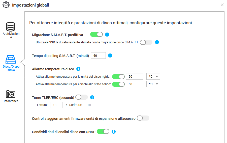This screenshot has height=143, width=227.
Task: Click SSD temperature threshold input field
Action: click(134, 84)
